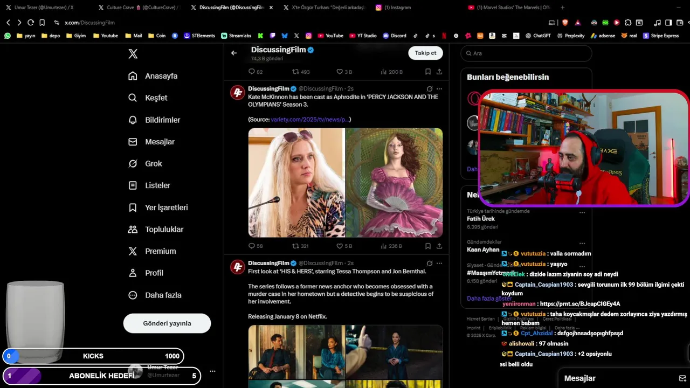Open options for the Fatih Ürek trend
Image resolution: width=690 pixels, height=388 pixels.
pyautogui.click(x=582, y=212)
